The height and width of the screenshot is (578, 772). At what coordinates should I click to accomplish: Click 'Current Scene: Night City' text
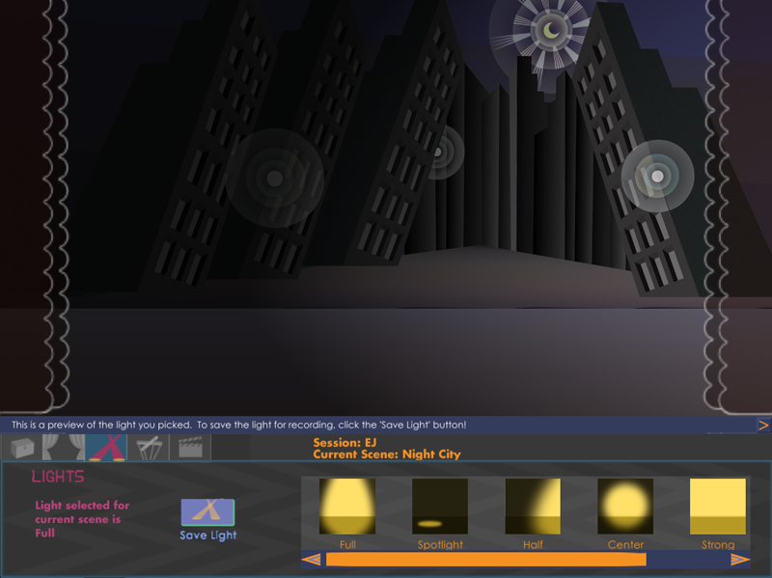[x=387, y=454]
